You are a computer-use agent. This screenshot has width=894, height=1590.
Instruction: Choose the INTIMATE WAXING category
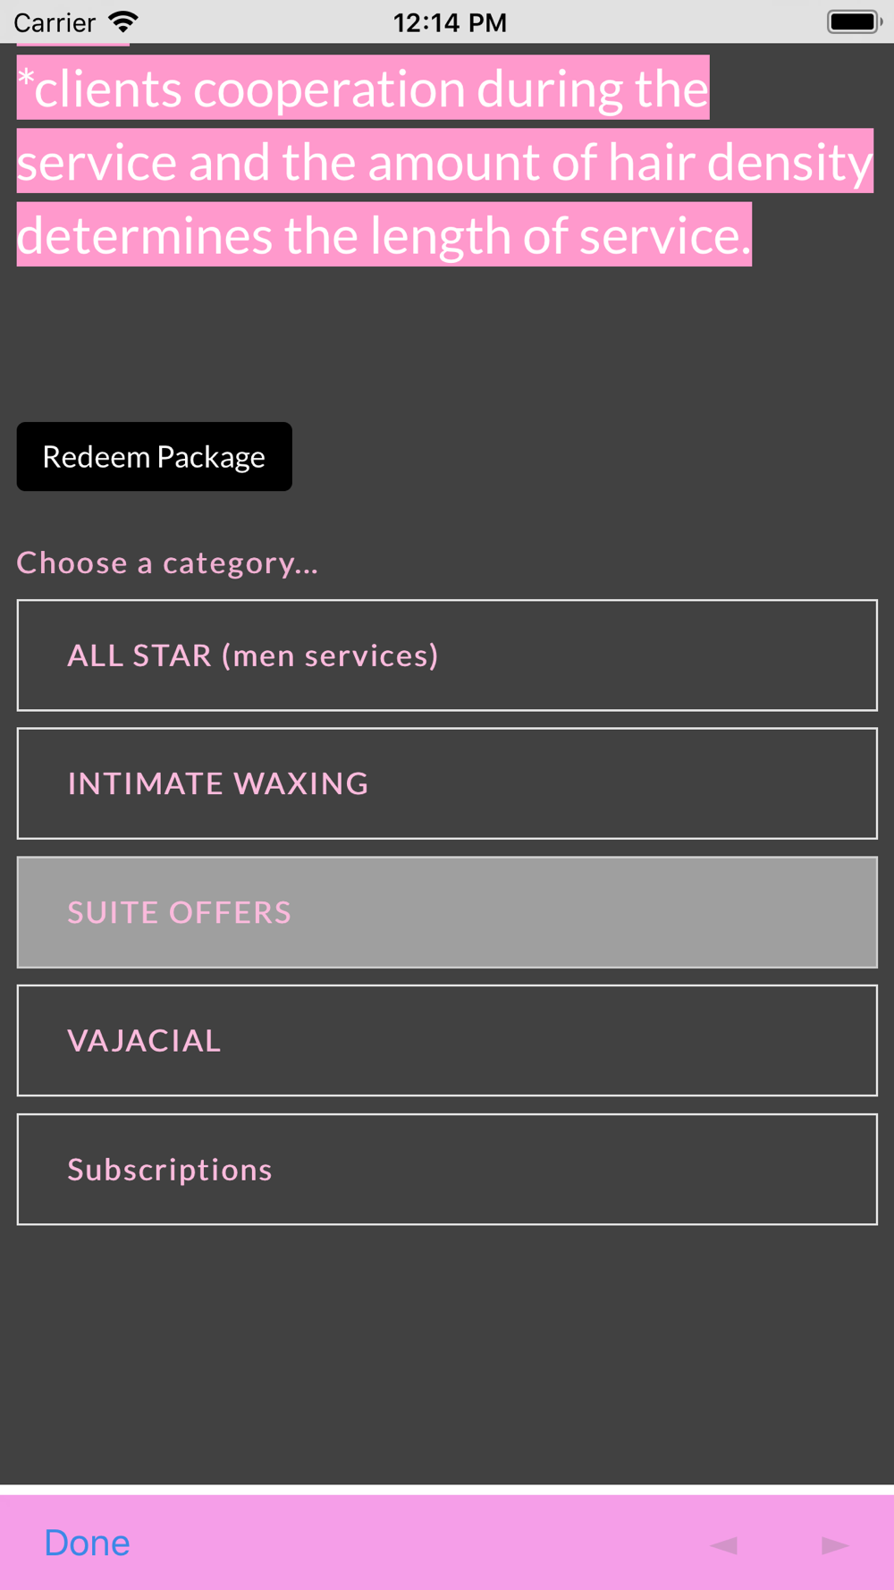[447, 783]
